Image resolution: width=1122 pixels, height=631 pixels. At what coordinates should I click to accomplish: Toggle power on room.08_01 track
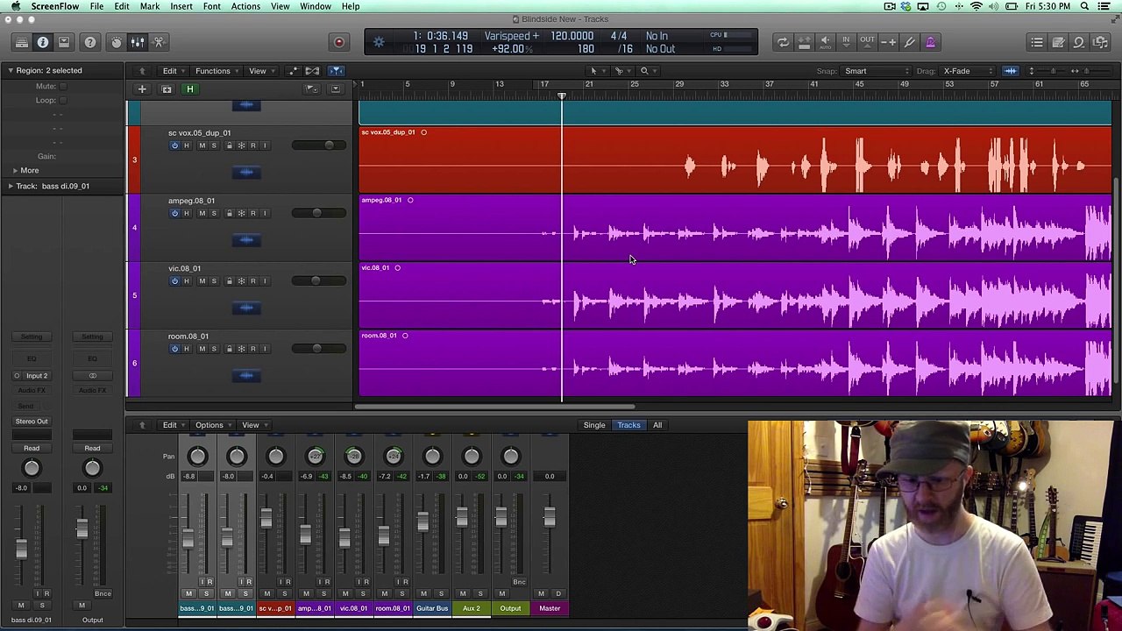(174, 349)
